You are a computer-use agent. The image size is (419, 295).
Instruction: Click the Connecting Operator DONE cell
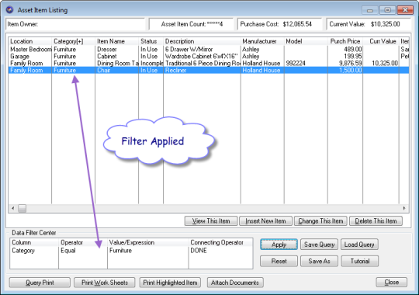coord(199,251)
